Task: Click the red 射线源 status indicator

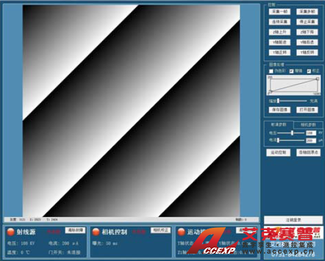Action: click(x=10, y=231)
